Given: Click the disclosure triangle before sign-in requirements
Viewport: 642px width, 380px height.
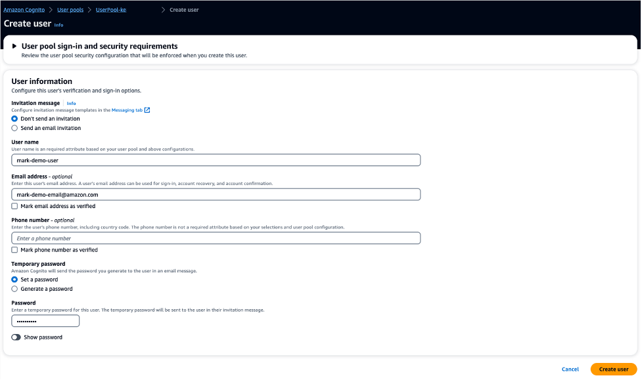Looking at the screenshot, I should coord(14,46).
